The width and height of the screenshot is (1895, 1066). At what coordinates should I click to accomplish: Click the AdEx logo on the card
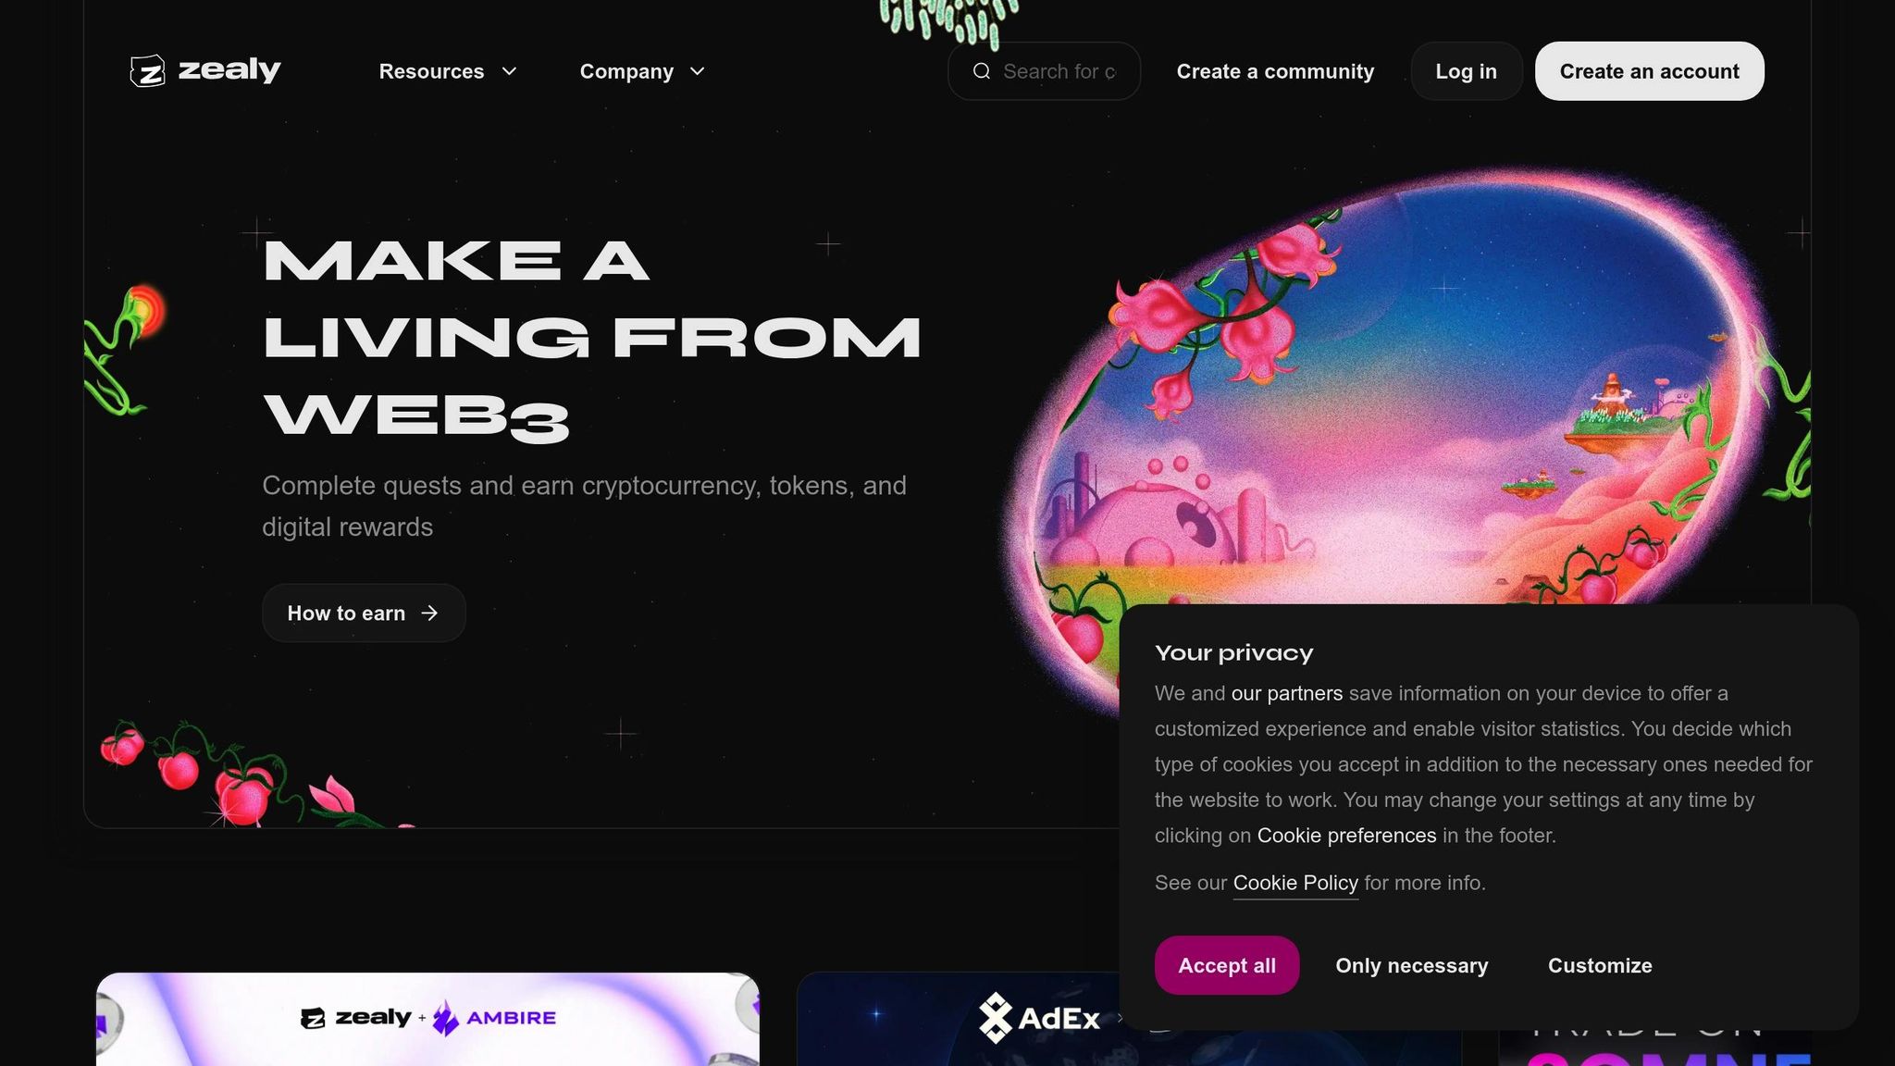1039,1018
